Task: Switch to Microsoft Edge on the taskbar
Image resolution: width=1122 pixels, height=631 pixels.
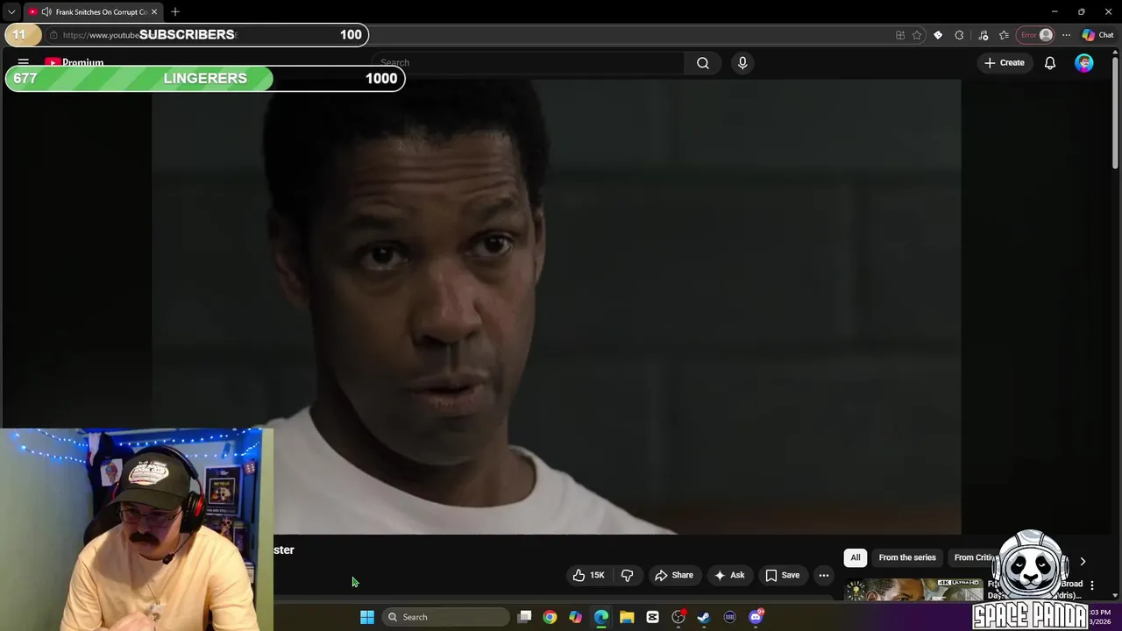Action: coord(601,617)
